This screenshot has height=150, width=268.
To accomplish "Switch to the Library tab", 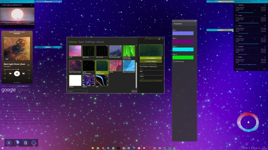I will click(73, 42).
